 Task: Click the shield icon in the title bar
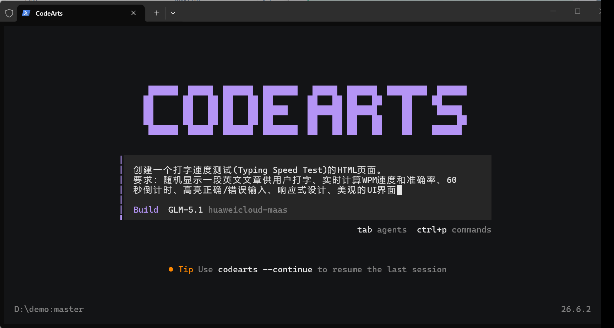point(9,13)
